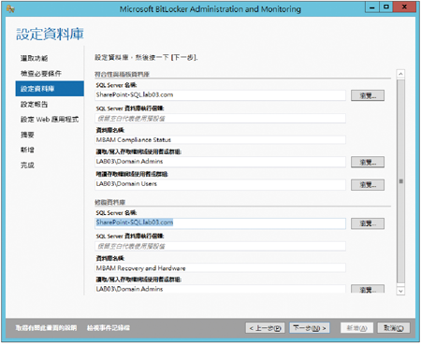The width and height of the screenshot is (421, 344).
Task: Continue with the 下一步(N) button
Action: pyautogui.click(x=310, y=328)
